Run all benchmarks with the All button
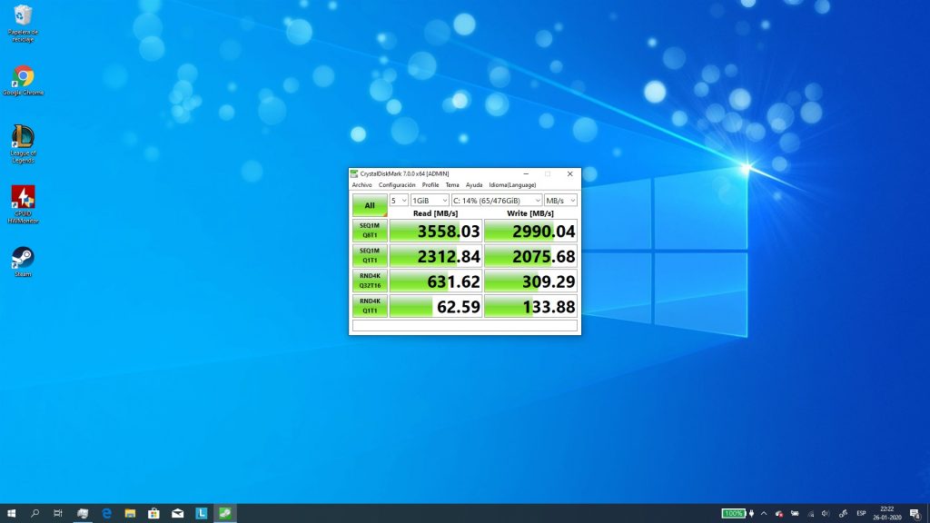 [x=370, y=205]
